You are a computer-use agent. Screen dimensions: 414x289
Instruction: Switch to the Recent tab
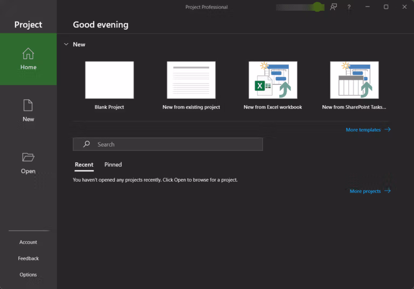pos(84,164)
